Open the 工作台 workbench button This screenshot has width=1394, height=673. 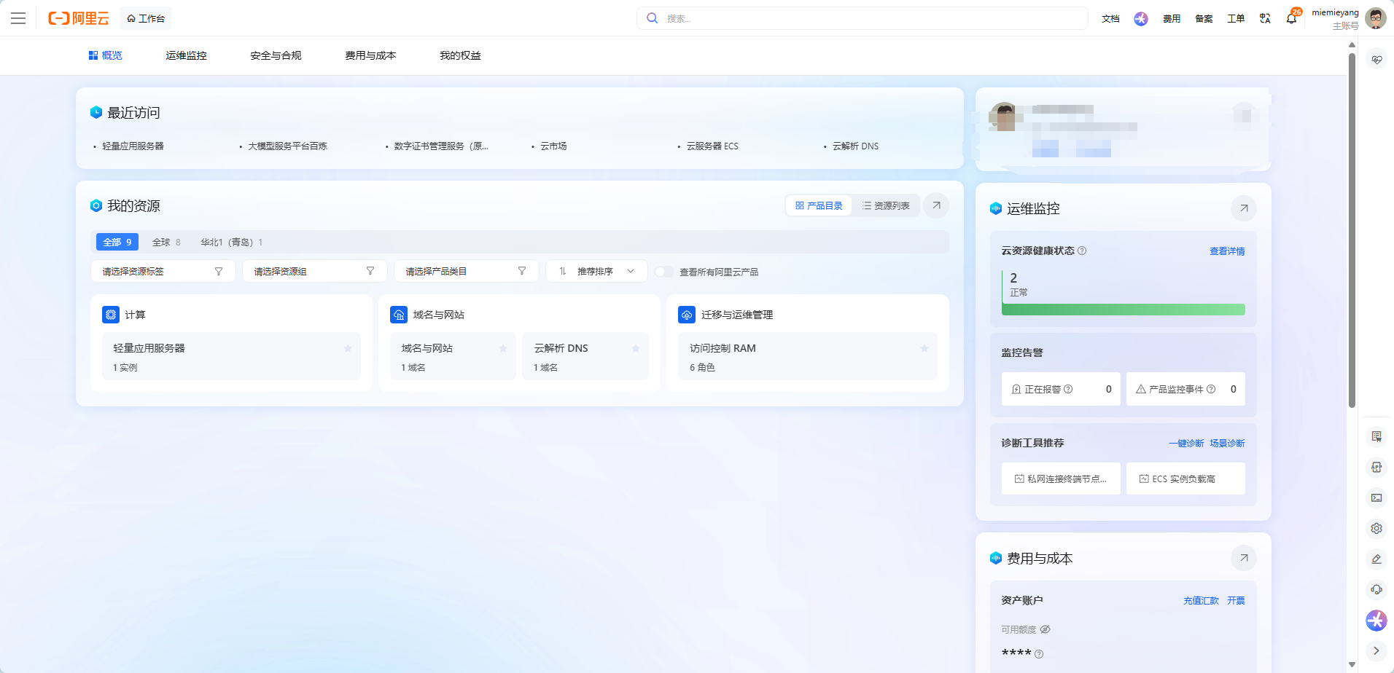(146, 18)
